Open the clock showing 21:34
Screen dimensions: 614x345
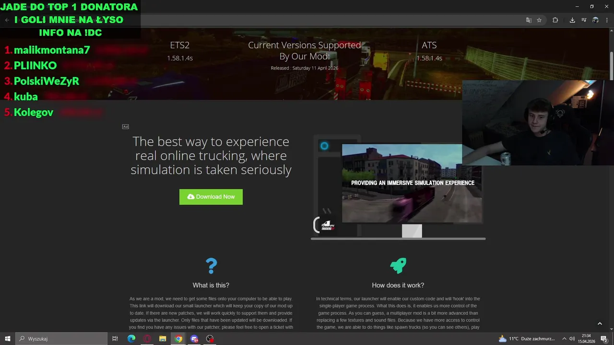[x=586, y=339]
